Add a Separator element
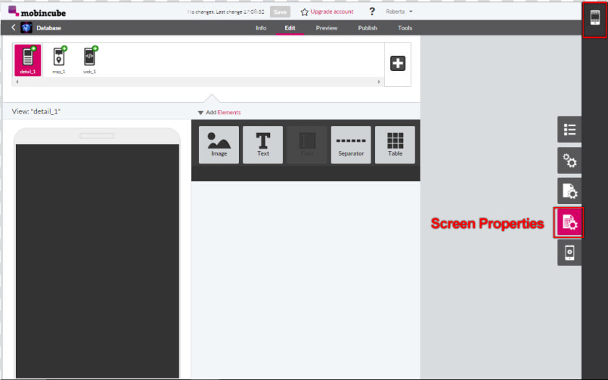Screen dimensions: 608x380 351,145
